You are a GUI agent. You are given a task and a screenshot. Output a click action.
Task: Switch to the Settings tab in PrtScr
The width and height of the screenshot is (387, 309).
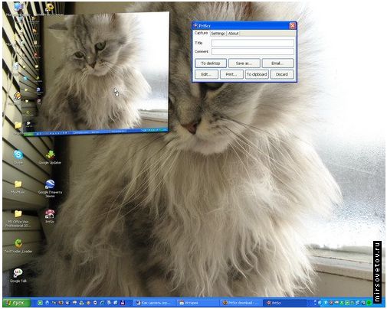click(218, 34)
